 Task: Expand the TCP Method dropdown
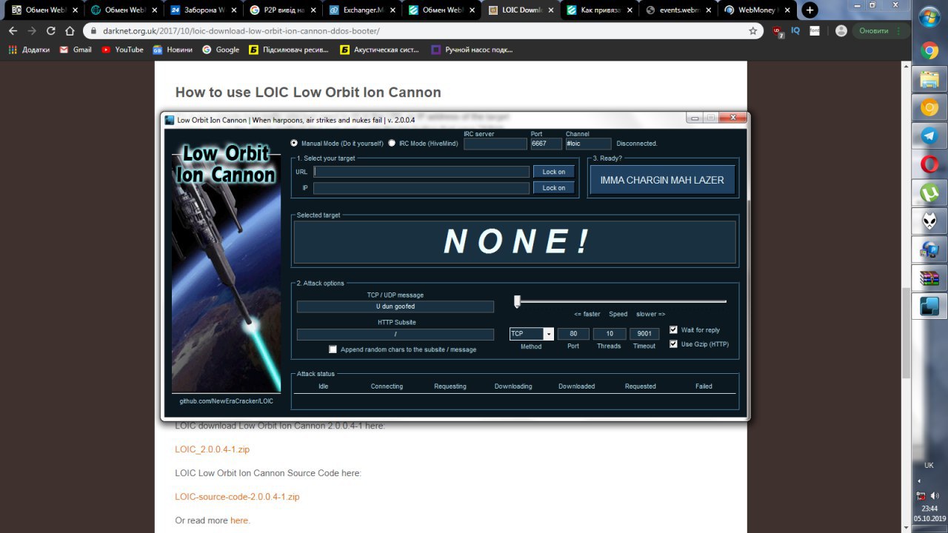[549, 334]
